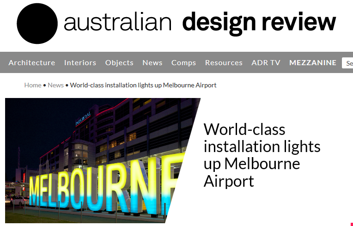Navigate to Resources

224,62
